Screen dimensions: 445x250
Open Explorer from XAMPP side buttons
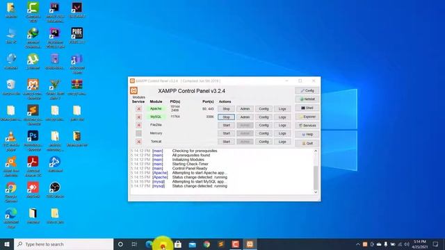(x=307, y=117)
